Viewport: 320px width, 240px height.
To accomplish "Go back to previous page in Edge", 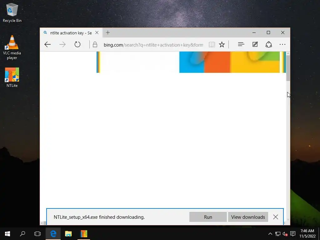I will [x=47, y=44].
